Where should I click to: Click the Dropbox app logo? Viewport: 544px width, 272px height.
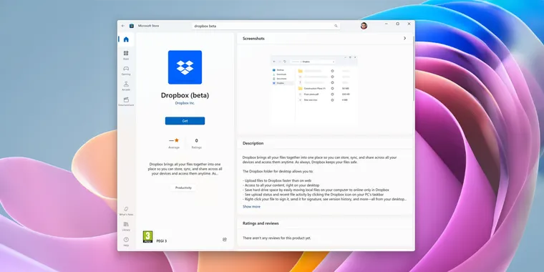point(185,67)
